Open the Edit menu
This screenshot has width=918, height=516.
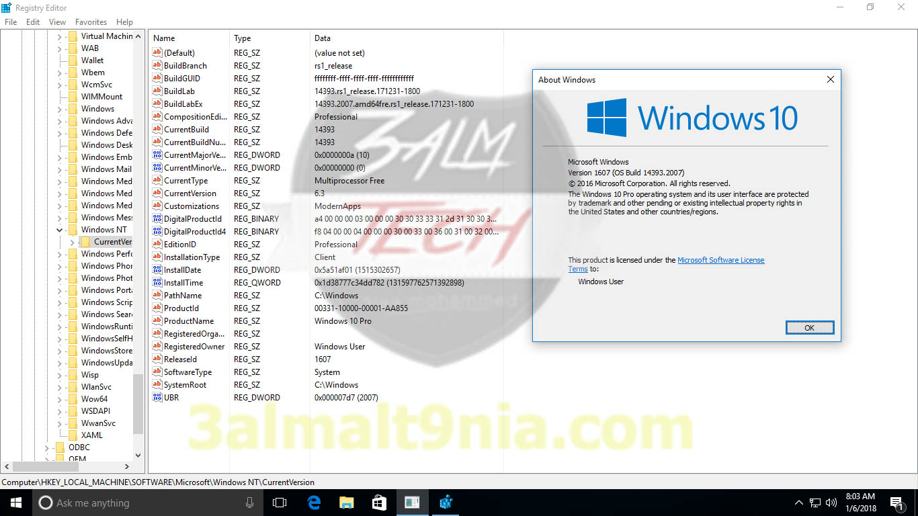[33, 22]
